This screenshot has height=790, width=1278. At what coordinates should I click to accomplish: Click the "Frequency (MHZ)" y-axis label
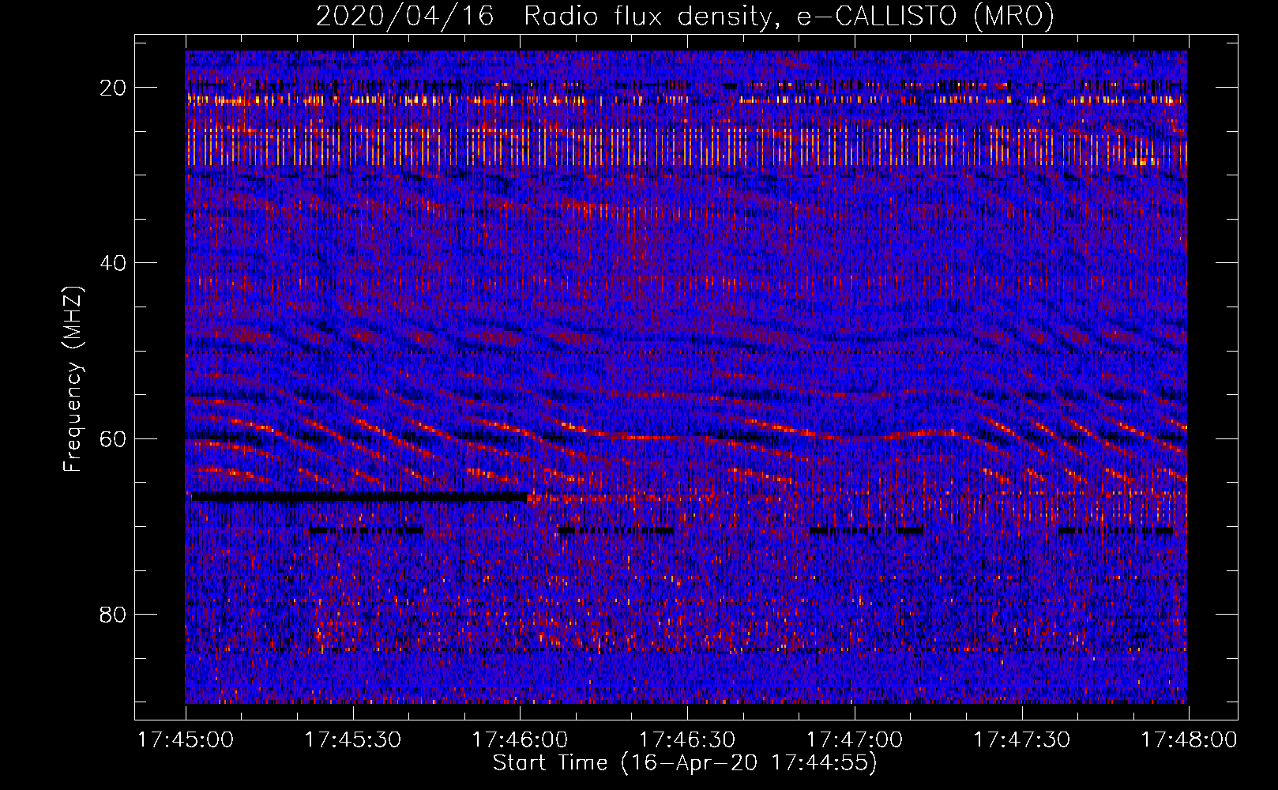point(72,379)
